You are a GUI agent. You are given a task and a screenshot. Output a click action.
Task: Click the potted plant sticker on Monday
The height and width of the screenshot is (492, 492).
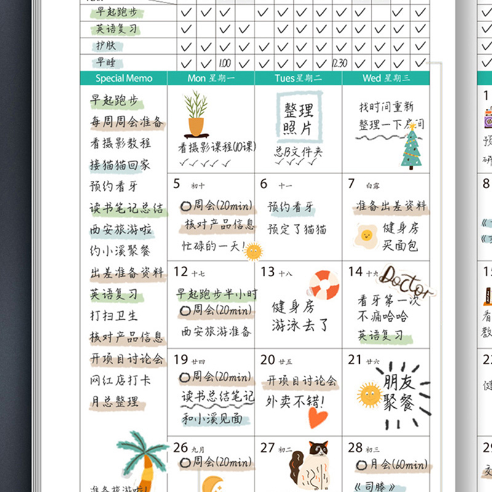196,114
